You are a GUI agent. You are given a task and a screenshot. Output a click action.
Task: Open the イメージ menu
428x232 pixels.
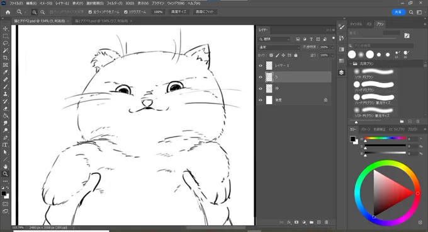click(x=46, y=3)
